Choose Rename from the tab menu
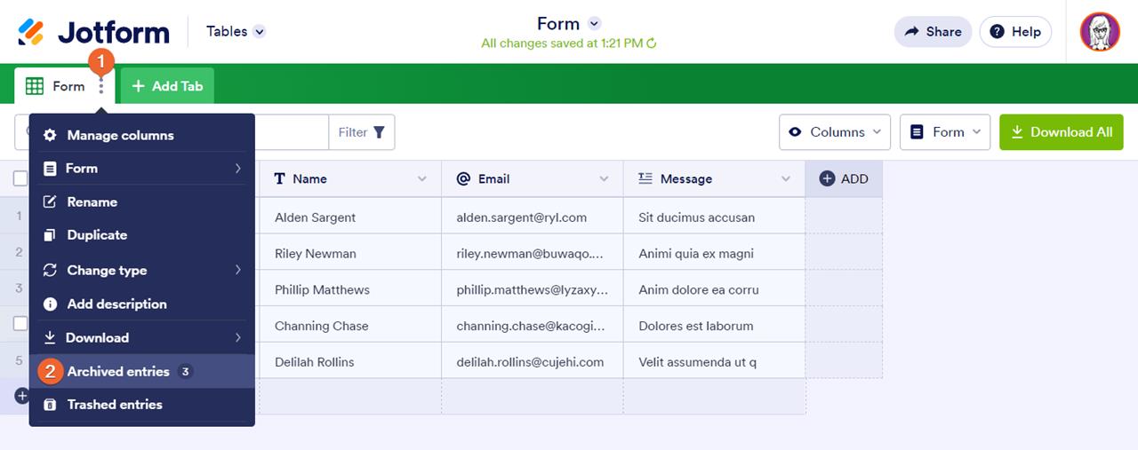 tap(92, 202)
